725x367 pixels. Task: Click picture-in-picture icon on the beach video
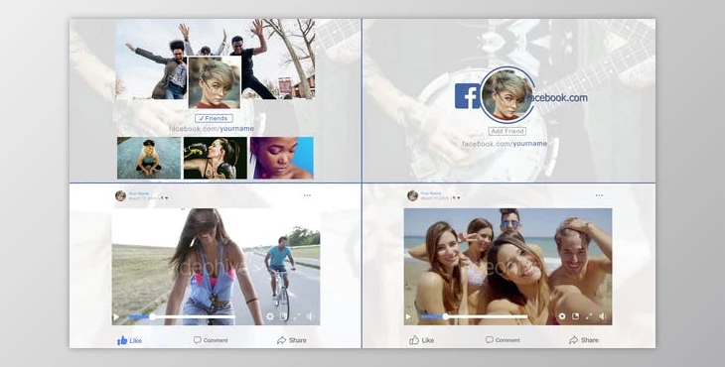coord(575,316)
